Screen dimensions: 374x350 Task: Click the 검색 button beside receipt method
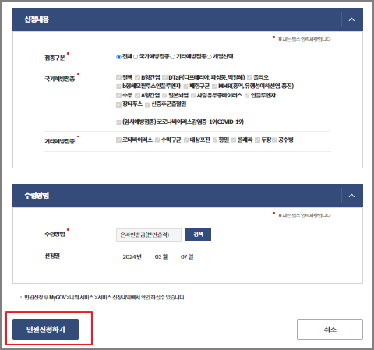[x=198, y=235]
